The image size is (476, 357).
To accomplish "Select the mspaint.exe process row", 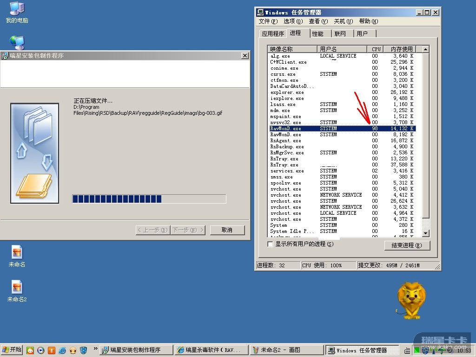I will coord(342,116).
